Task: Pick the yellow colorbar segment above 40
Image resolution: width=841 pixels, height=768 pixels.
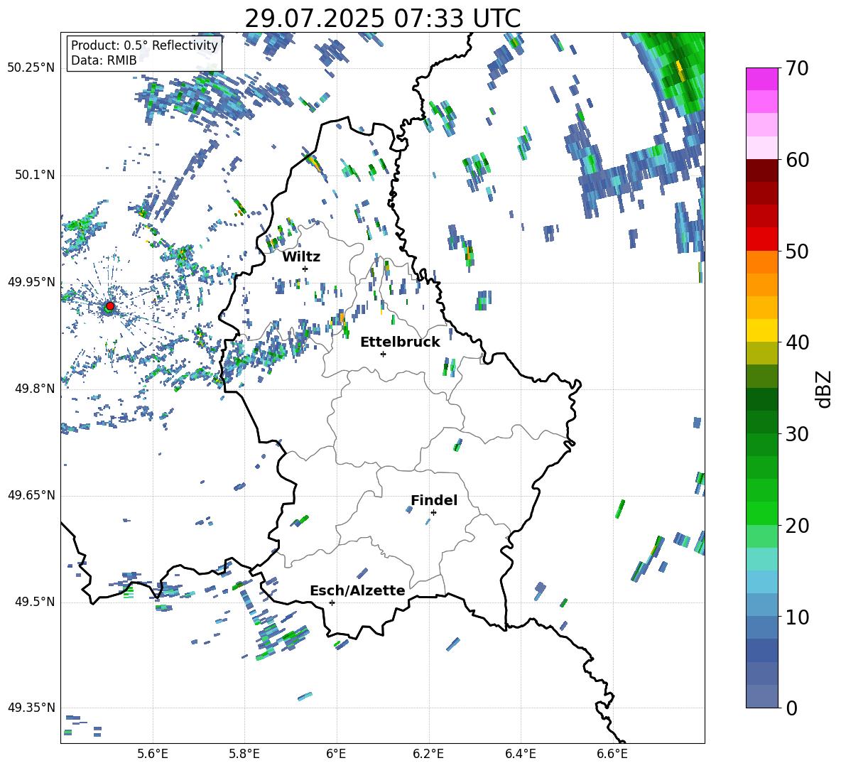Action: 761,330
